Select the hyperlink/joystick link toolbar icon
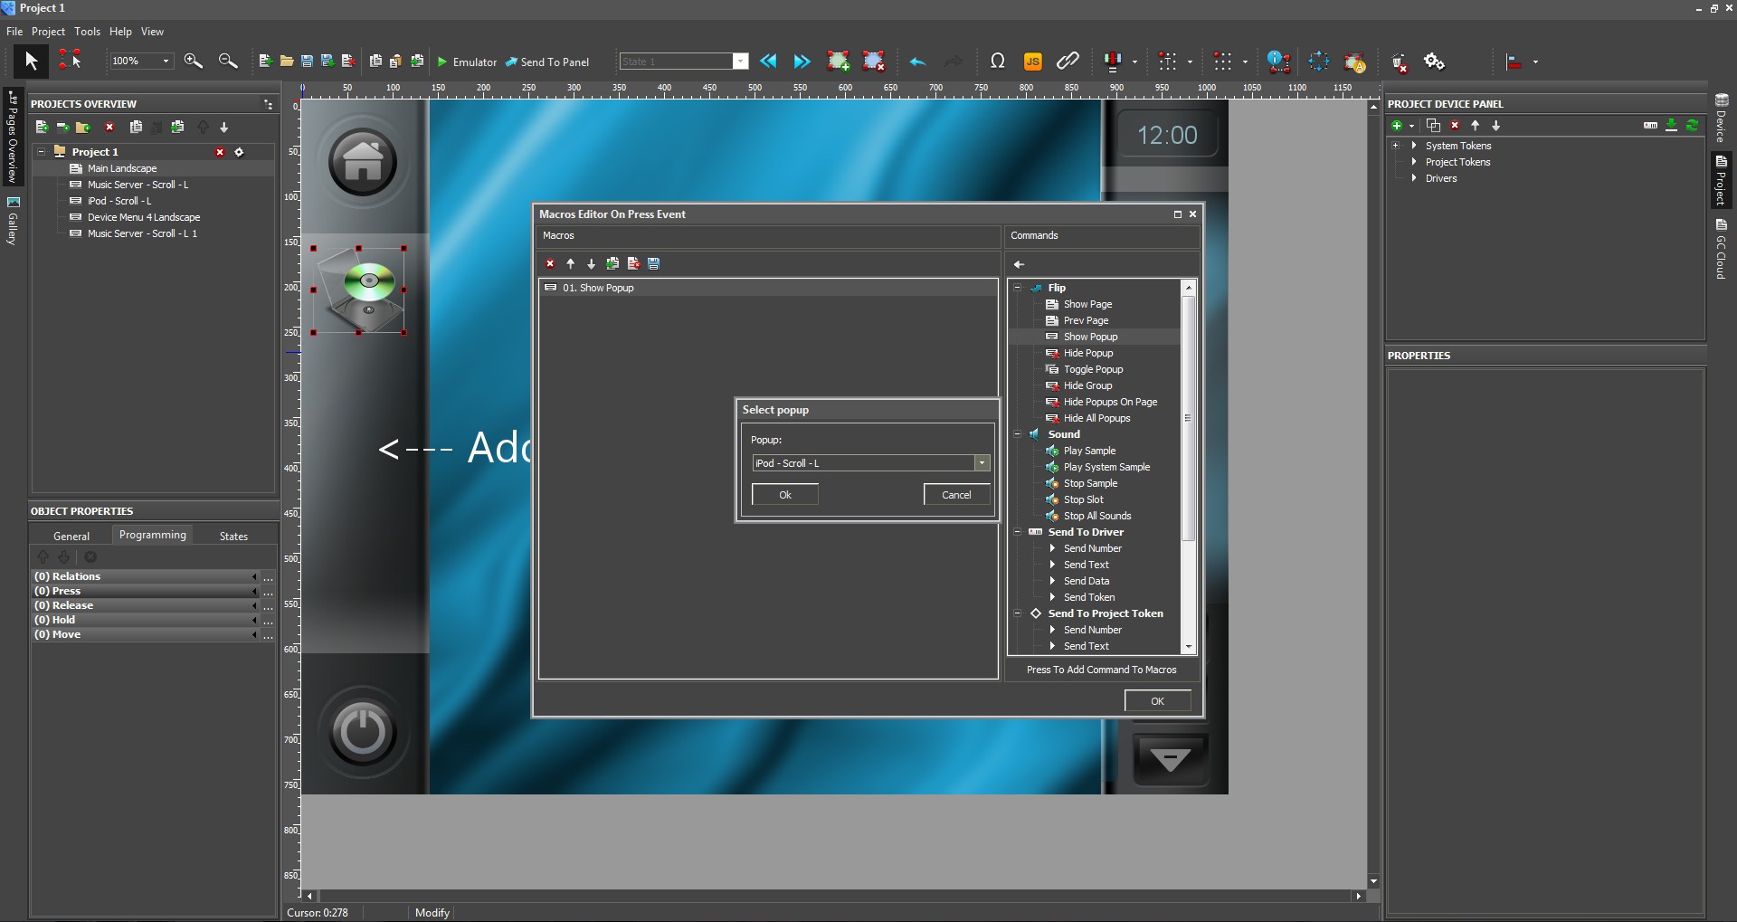Viewport: 1737px width, 922px height. click(x=1068, y=62)
